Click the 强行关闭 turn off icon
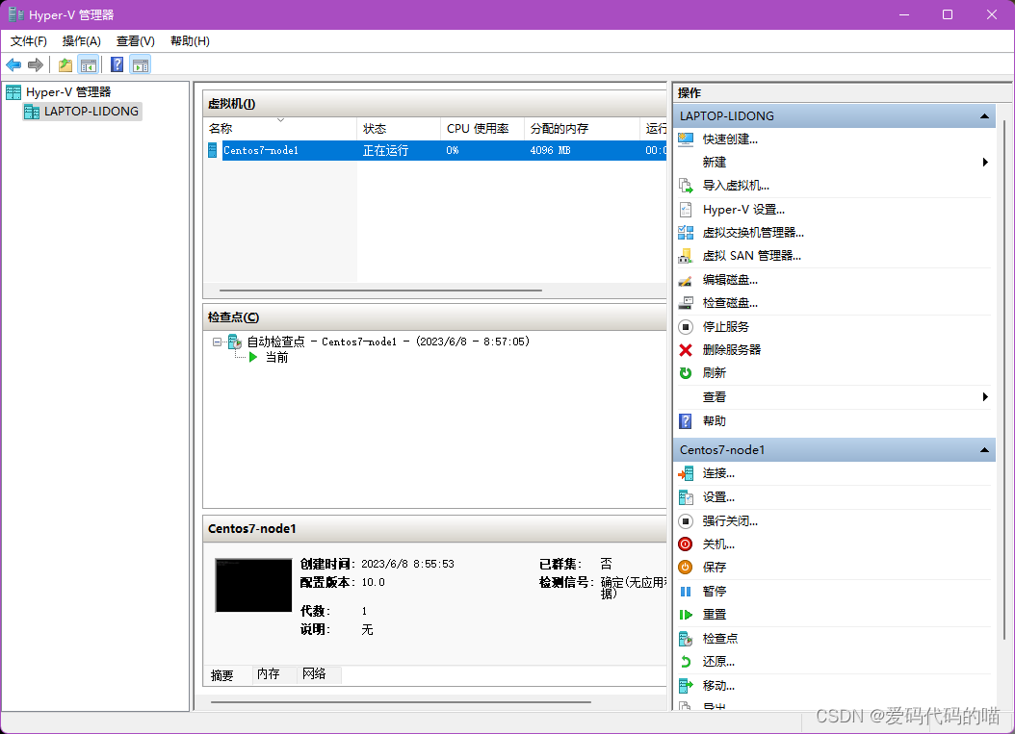This screenshot has height=734, width=1015. 686,520
